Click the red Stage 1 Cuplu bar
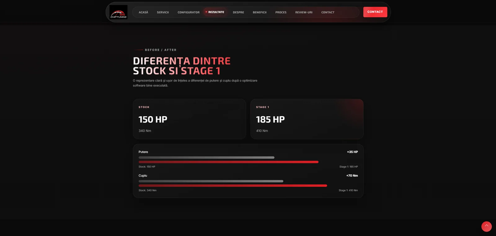496x236 pixels. (233, 186)
